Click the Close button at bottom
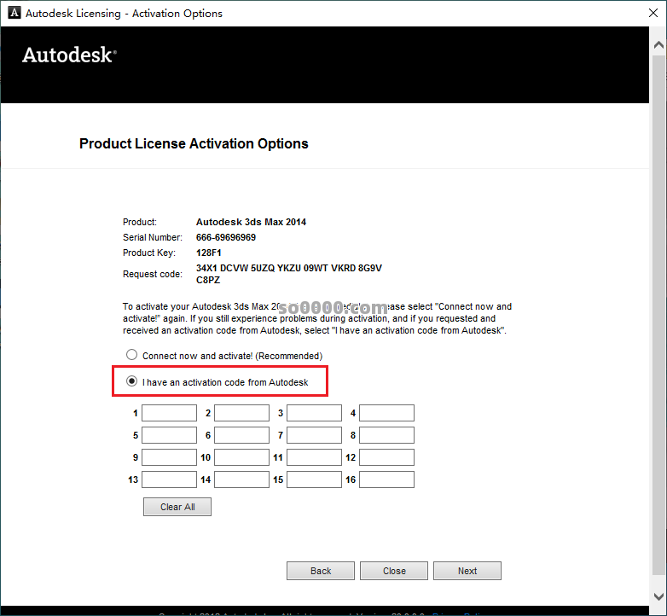 (x=394, y=571)
